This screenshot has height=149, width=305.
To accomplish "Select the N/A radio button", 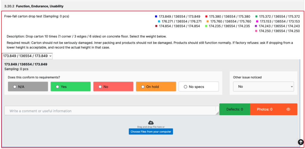I will tap(15, 87).
